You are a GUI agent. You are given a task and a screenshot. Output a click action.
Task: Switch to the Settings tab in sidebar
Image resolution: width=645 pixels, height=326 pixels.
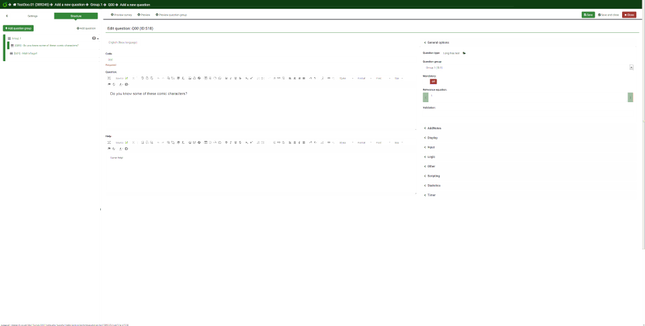tap(32, 15)
